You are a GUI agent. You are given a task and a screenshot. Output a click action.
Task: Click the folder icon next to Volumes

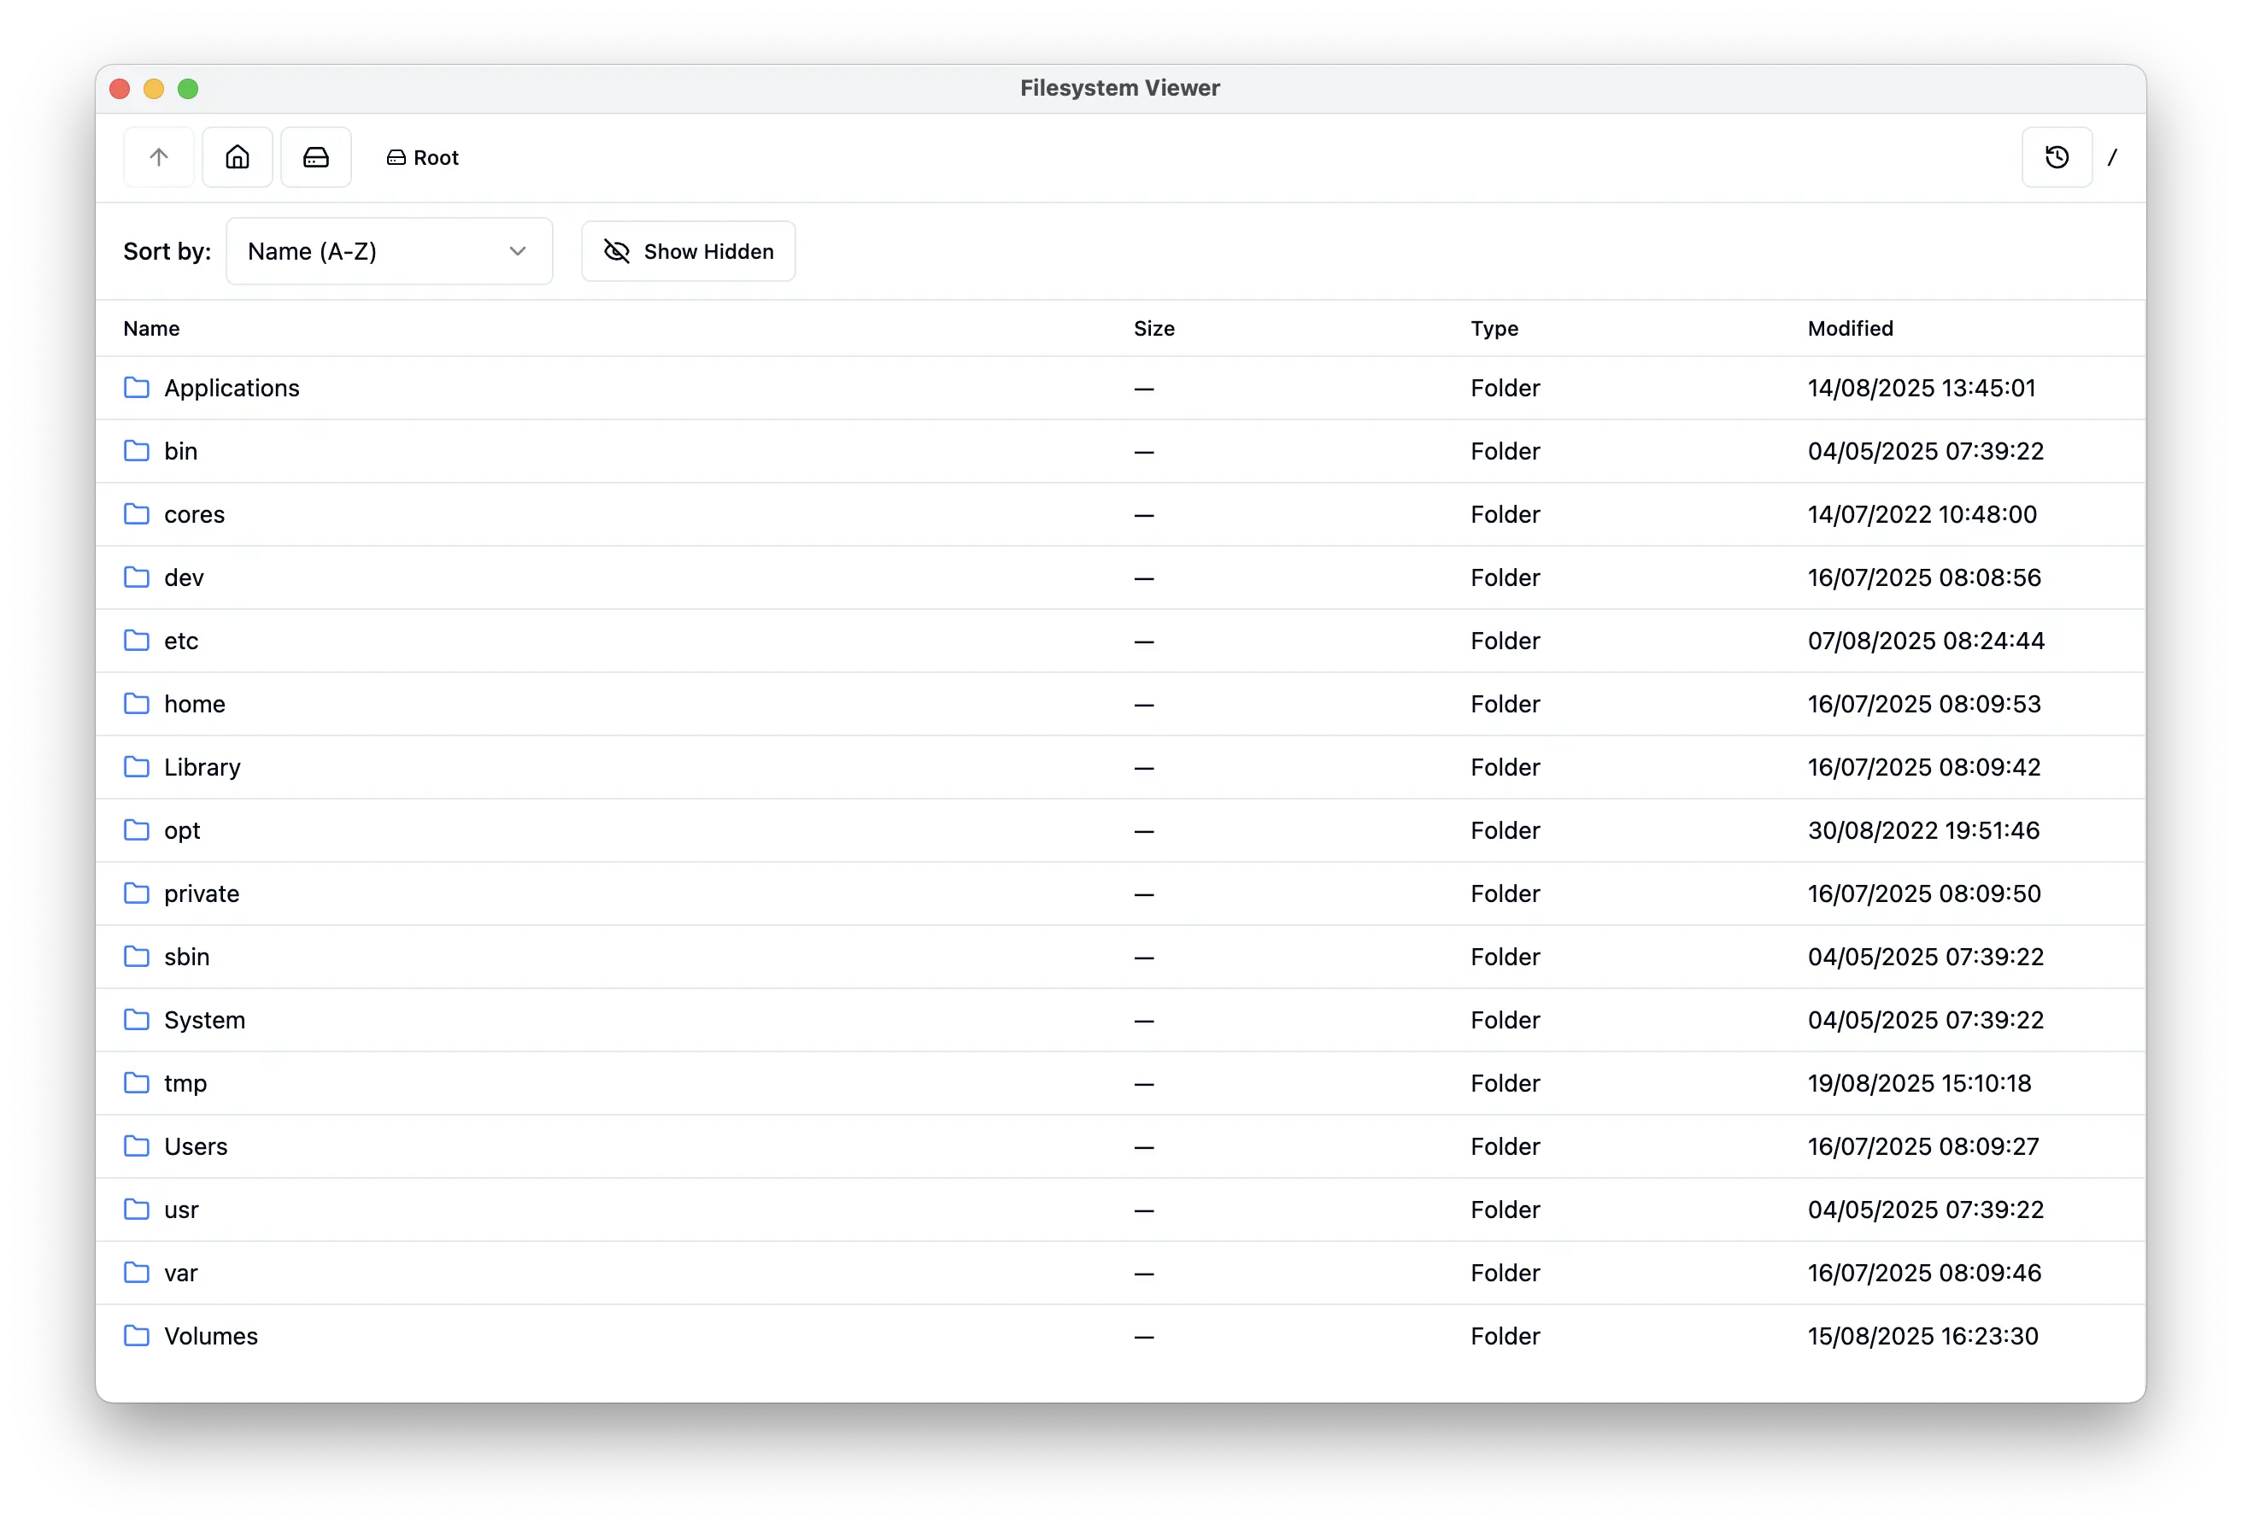(137, 1336)
